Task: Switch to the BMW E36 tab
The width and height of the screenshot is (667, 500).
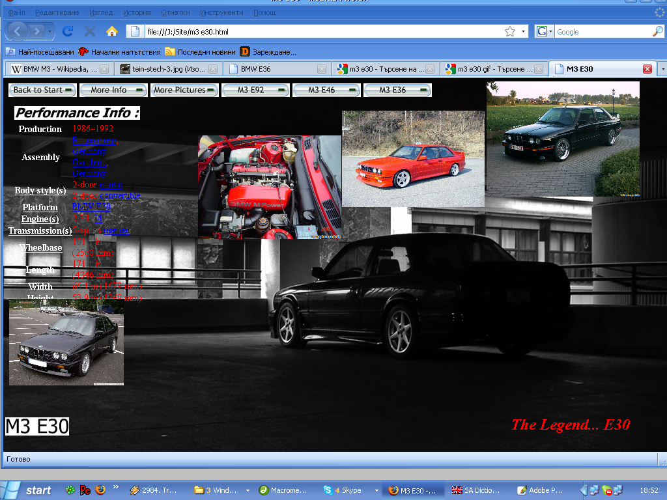Action: 277,69
